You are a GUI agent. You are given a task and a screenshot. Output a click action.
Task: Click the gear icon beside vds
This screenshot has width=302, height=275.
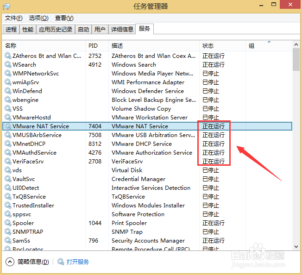8,170
